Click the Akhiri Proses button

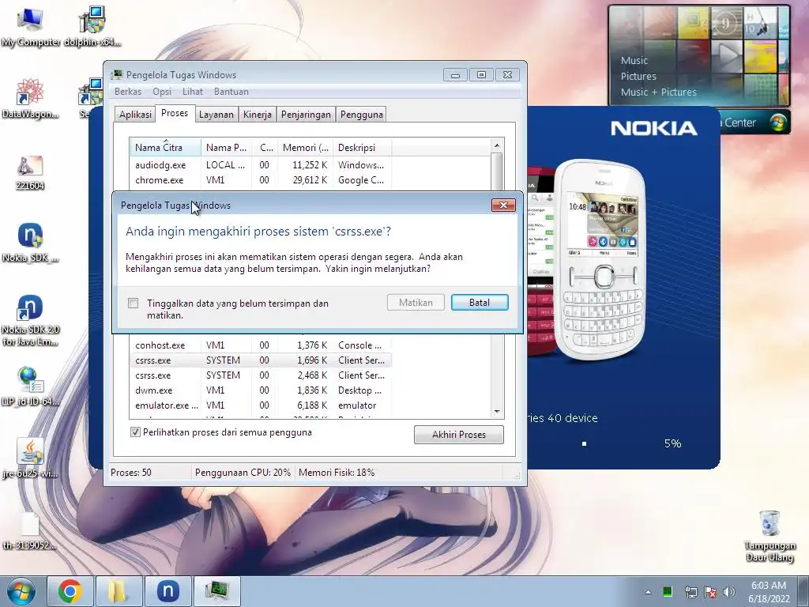click(459, 435)
